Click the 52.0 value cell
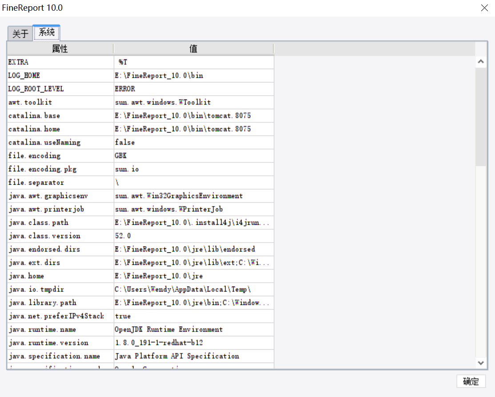 click(x=194, y=236)
